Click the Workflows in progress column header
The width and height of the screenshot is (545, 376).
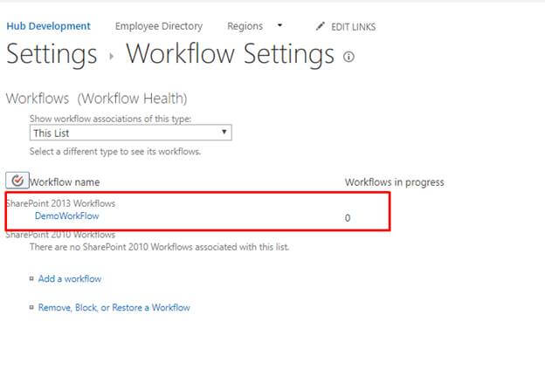click(395, 182)
